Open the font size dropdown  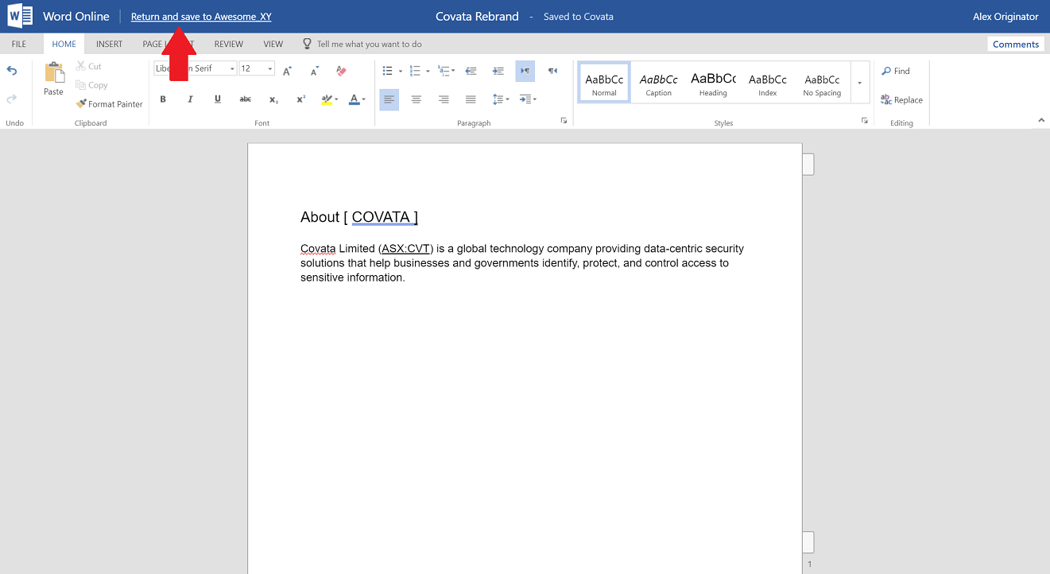(270, 69)
